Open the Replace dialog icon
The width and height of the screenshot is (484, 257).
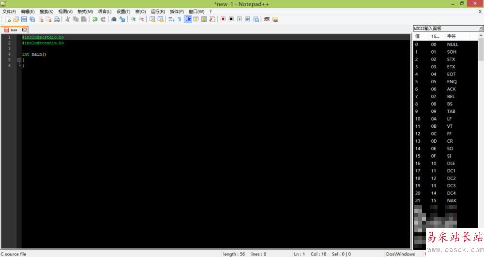tap(122, 19)
